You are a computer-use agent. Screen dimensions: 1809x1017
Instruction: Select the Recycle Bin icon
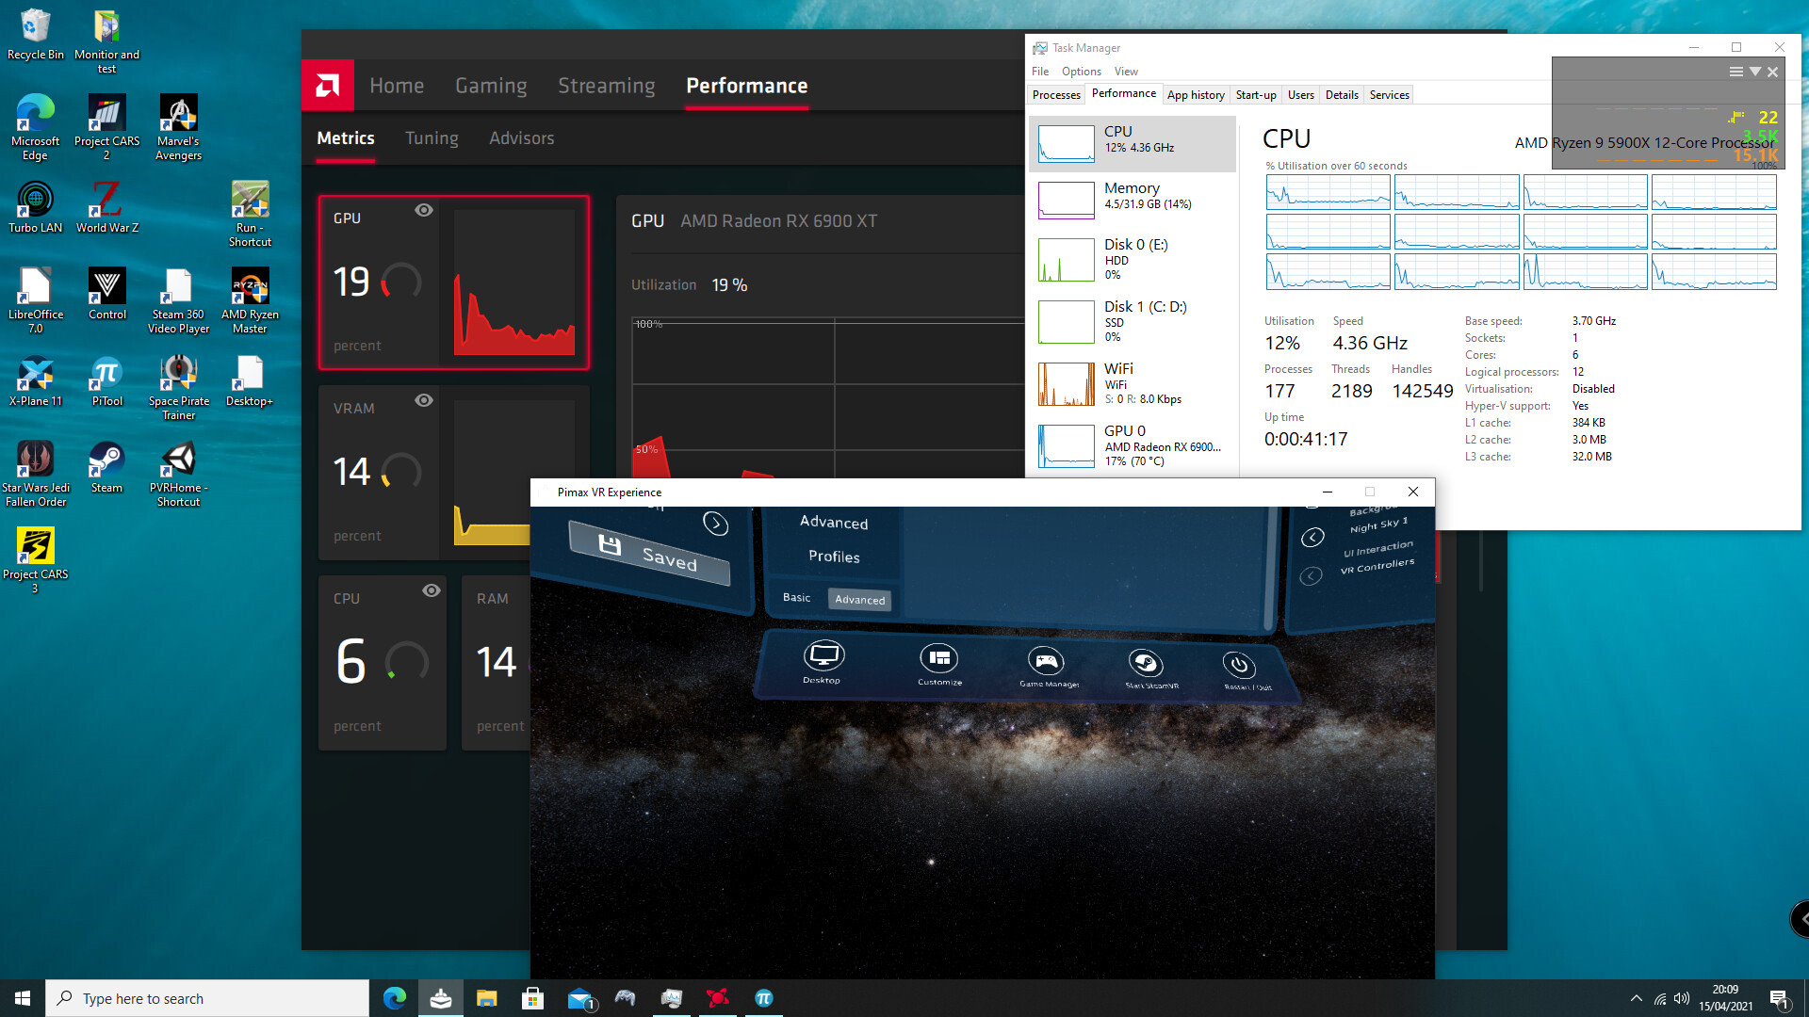(35, 35)
